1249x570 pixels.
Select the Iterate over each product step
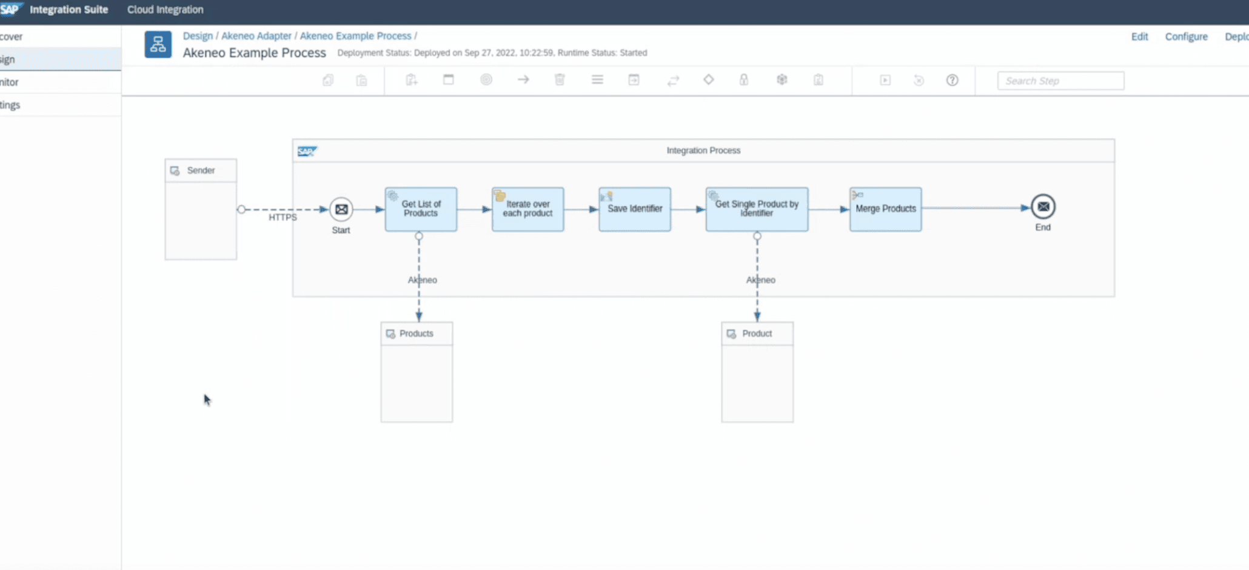click(x=527, y=209)
